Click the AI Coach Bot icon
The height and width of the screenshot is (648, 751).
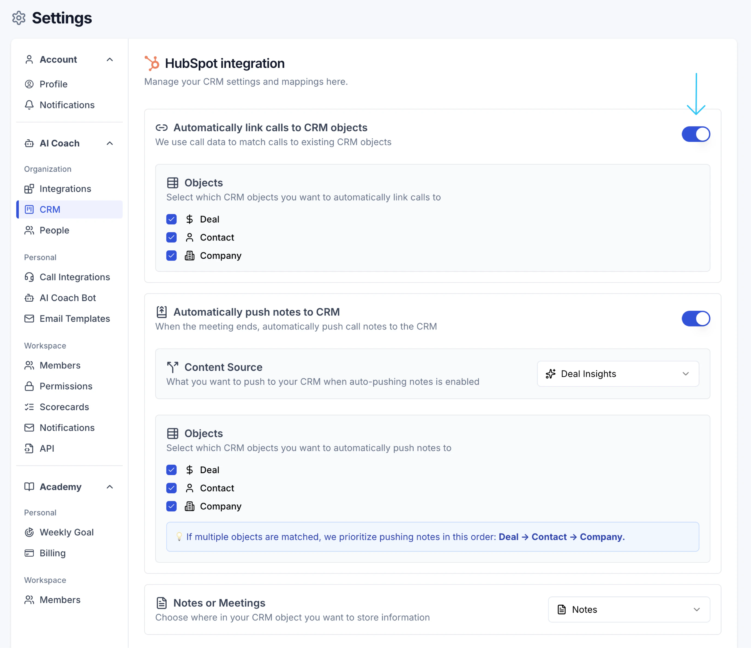coord(29,298)
